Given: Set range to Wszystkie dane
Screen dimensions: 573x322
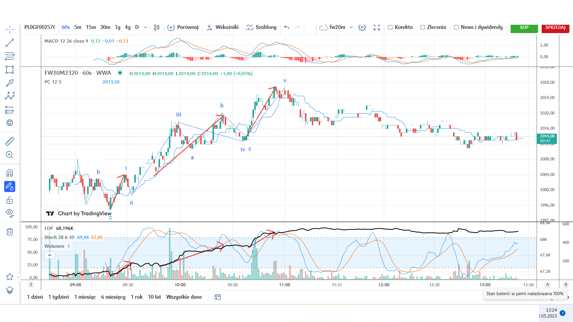Looking at the screenshot, I should coord(184,297).
